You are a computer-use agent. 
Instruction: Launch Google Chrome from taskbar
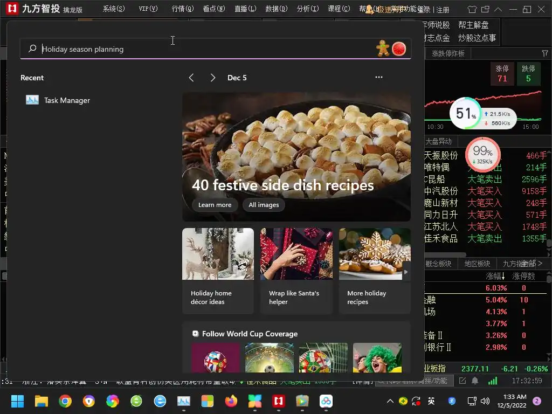pyautogui.click(x=65, y=401)
